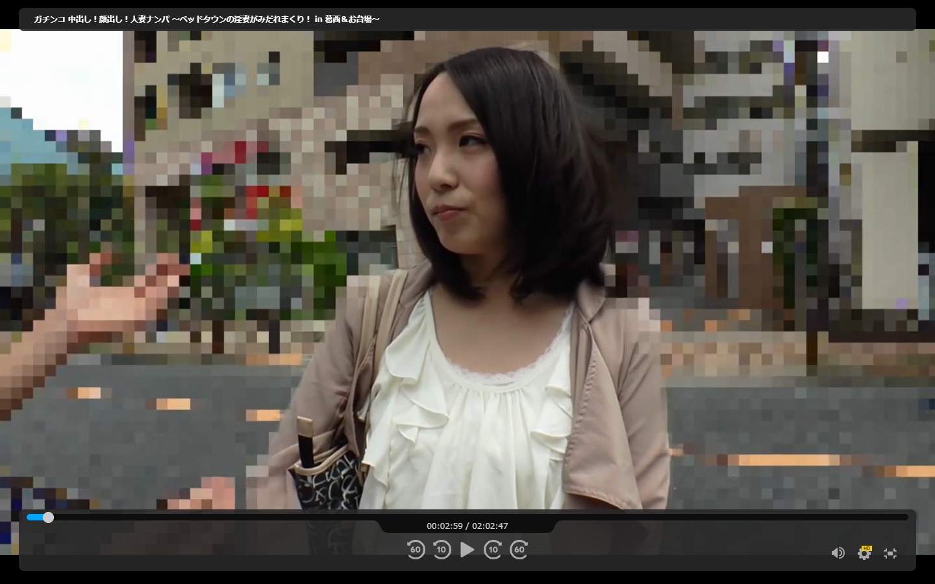
Task: Click the blue played portion of progress bar
Action: click(35, 517)
